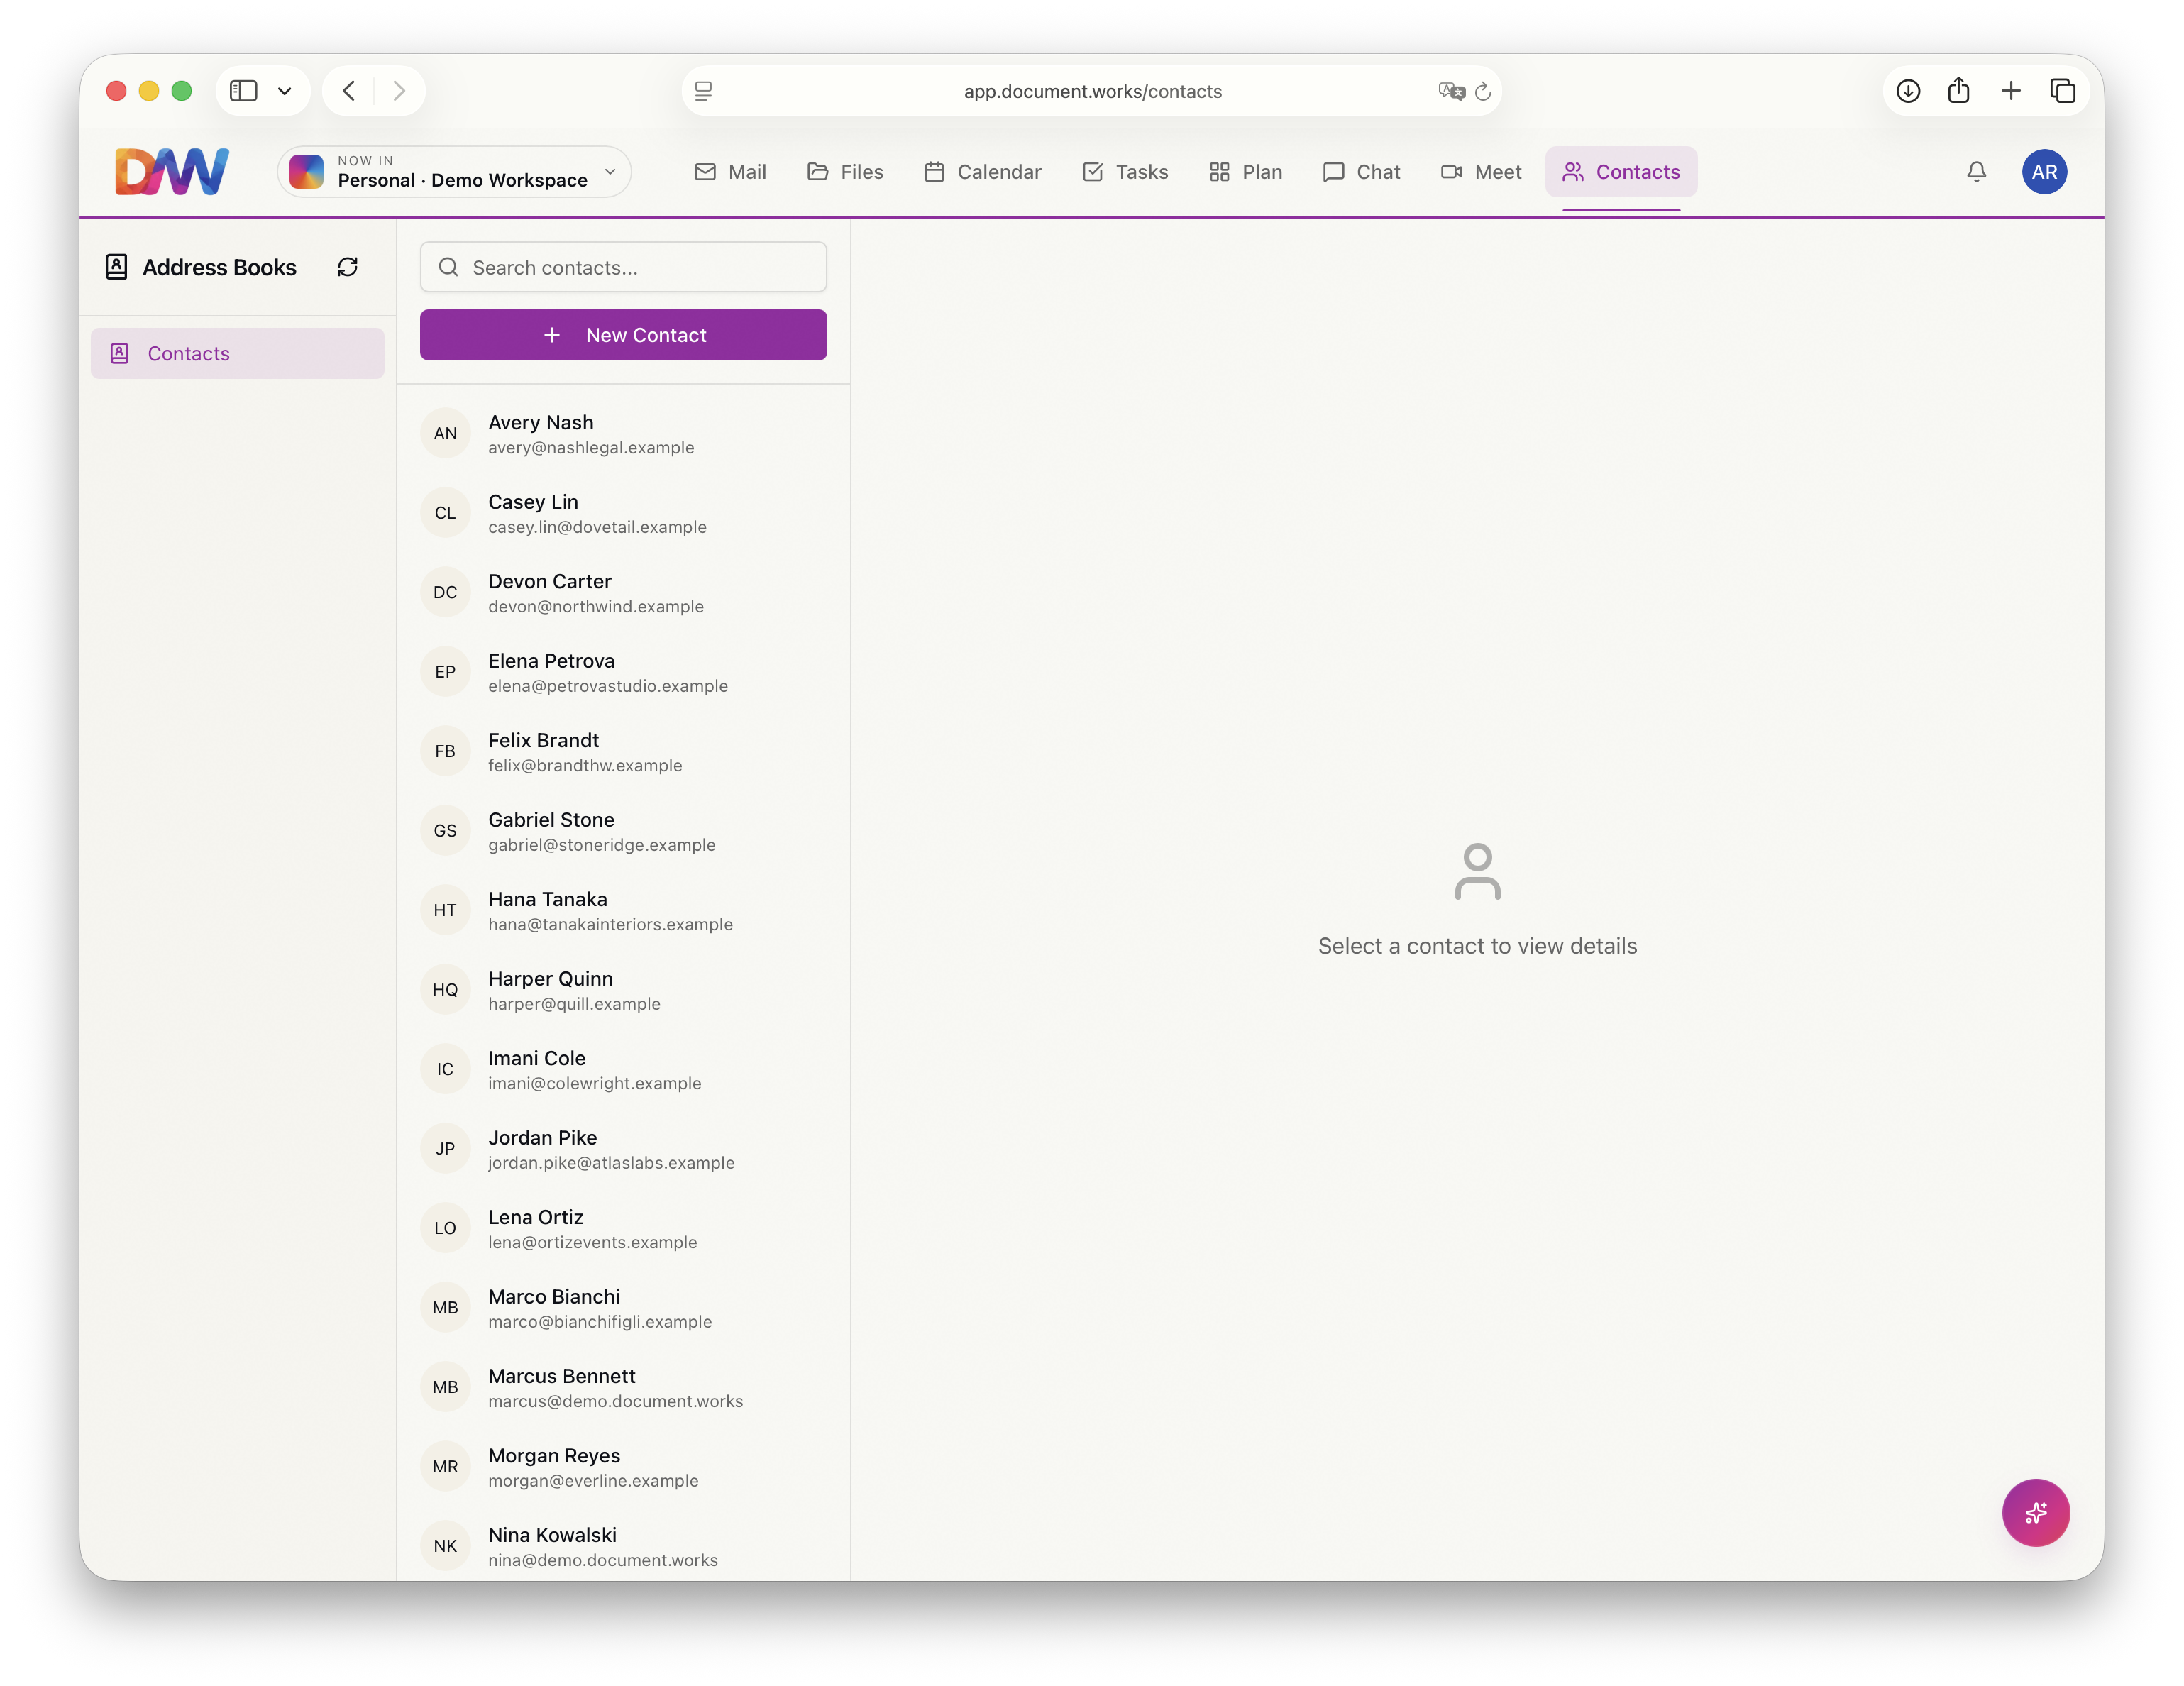Open a new browser tab
This screenshot has width=2184, height=1686.
pyautogui.click(x=2011, y=91)
